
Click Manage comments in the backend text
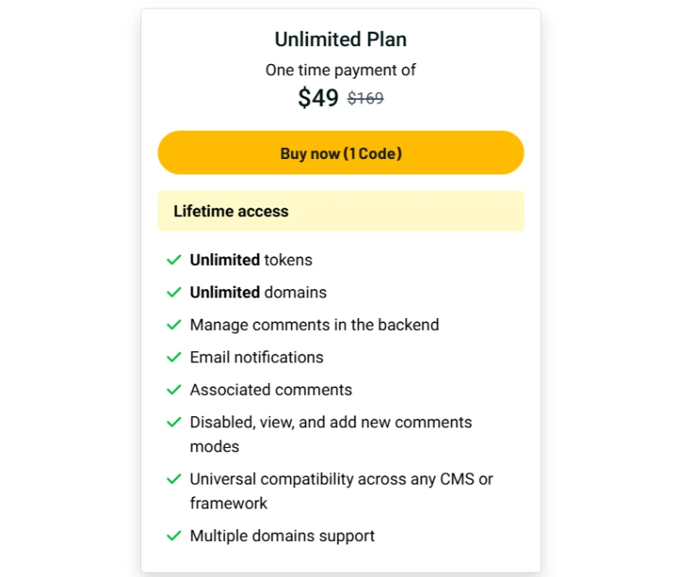coord(314,325)
